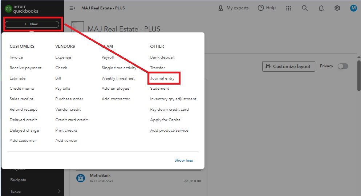Choose Vendor credit
The image size is (361, 196).
click(68, 109)
